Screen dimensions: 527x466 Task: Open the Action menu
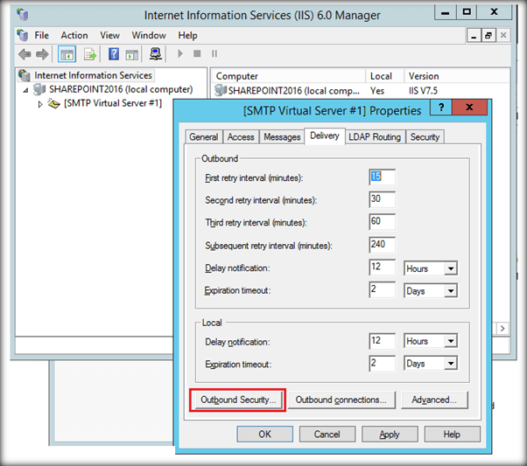pyautogui.click(x=74, y=35)
